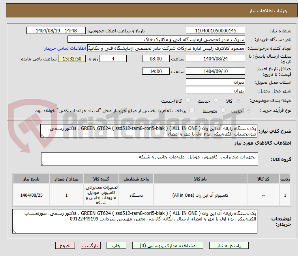Click the resize grip of گروه کالا box
The height and width of the screenshot is (256, 298).
click(43, 164)
